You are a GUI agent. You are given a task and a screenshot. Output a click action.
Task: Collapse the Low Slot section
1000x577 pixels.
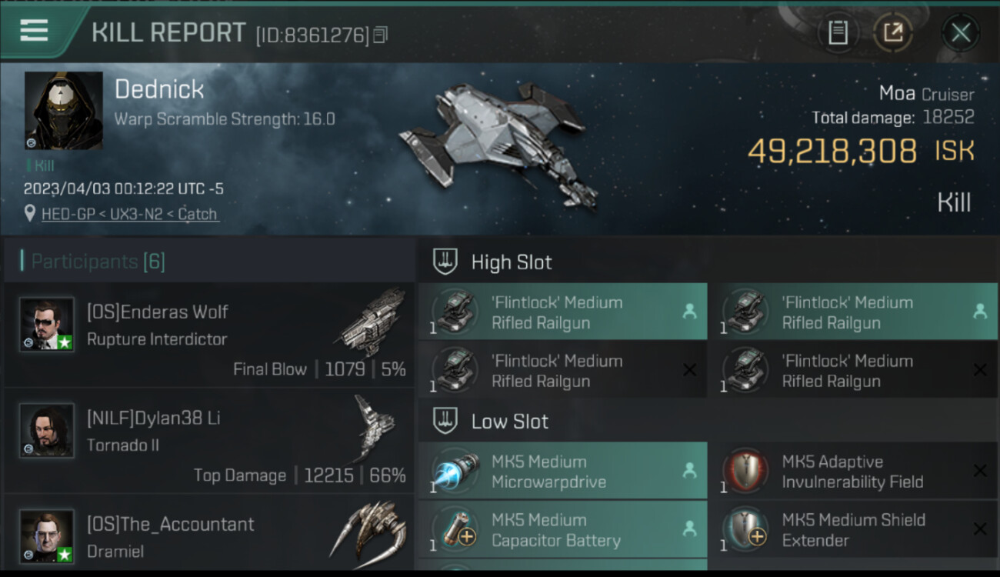(x=509, y=422)
